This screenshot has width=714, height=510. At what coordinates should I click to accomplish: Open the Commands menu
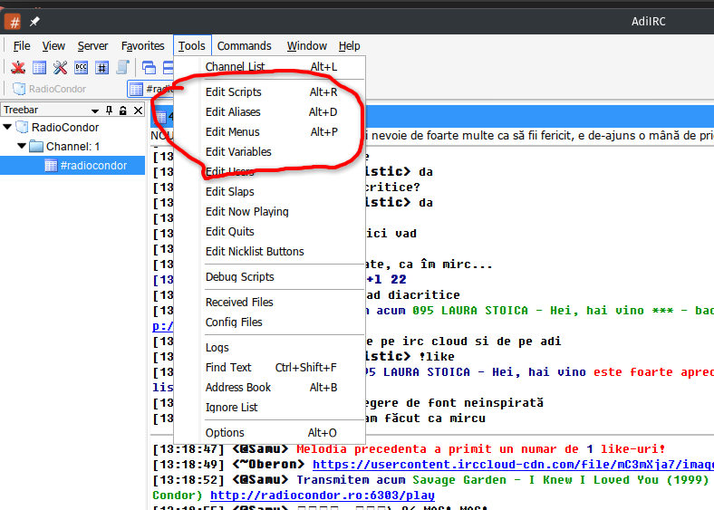coord(244,46)
